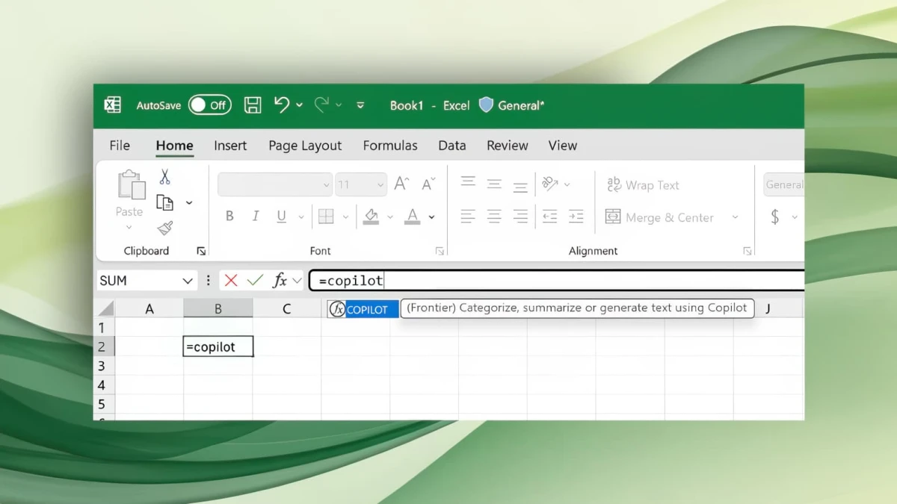This screenshot has height=504, width=897.
Task: Open Merge & Center options dropdown
Action: click(735, 217)
